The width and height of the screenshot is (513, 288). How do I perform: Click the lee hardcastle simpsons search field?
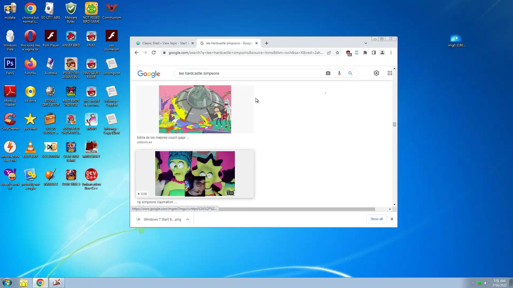[x=248, y=73]
